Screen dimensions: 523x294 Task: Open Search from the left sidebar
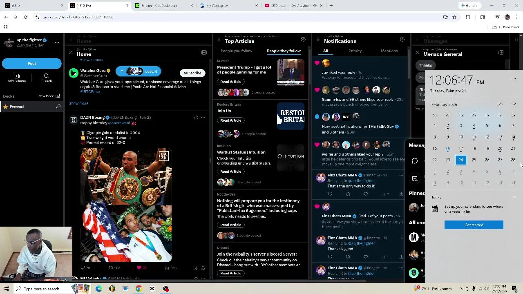point(47,78)
